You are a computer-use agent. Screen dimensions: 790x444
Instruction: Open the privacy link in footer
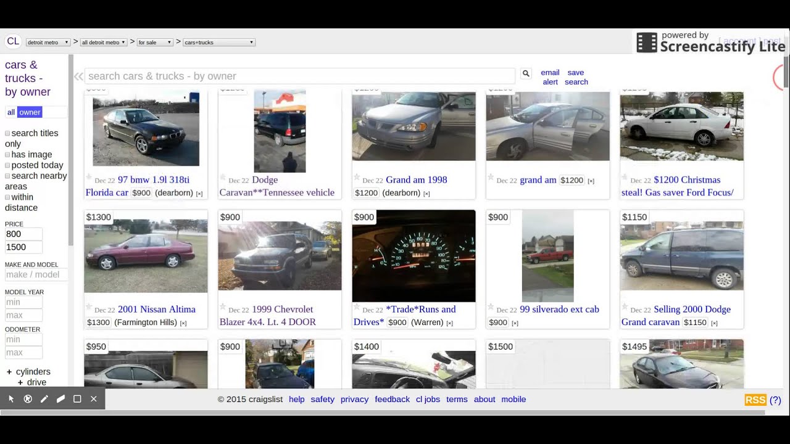(355, 400)
